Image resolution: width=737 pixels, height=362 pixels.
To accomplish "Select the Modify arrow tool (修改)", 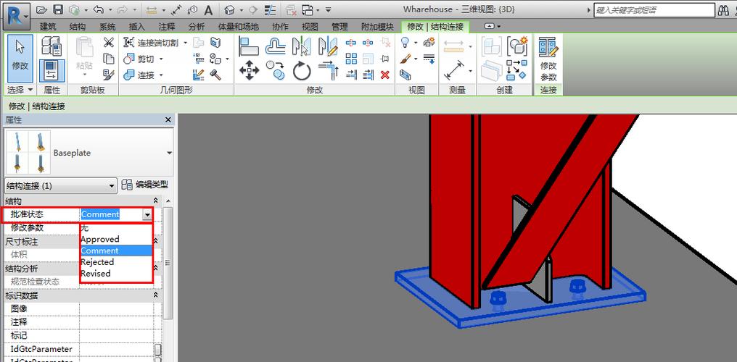I will (20, 58).
